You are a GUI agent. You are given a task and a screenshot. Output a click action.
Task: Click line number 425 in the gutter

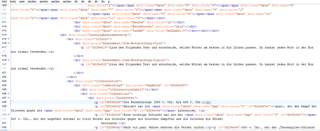pos(4,89)
